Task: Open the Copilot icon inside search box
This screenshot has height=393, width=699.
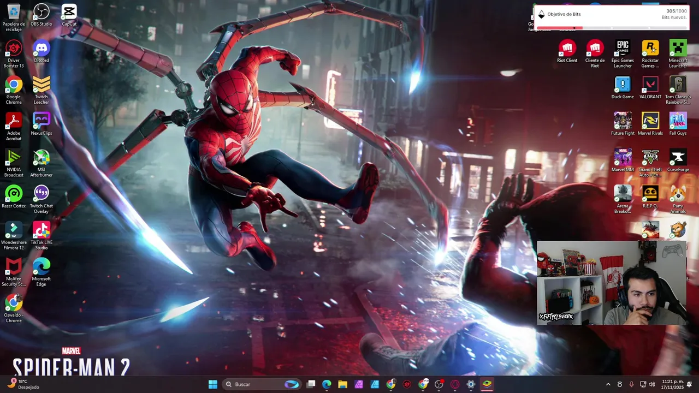Action: (x=292, y=384)
